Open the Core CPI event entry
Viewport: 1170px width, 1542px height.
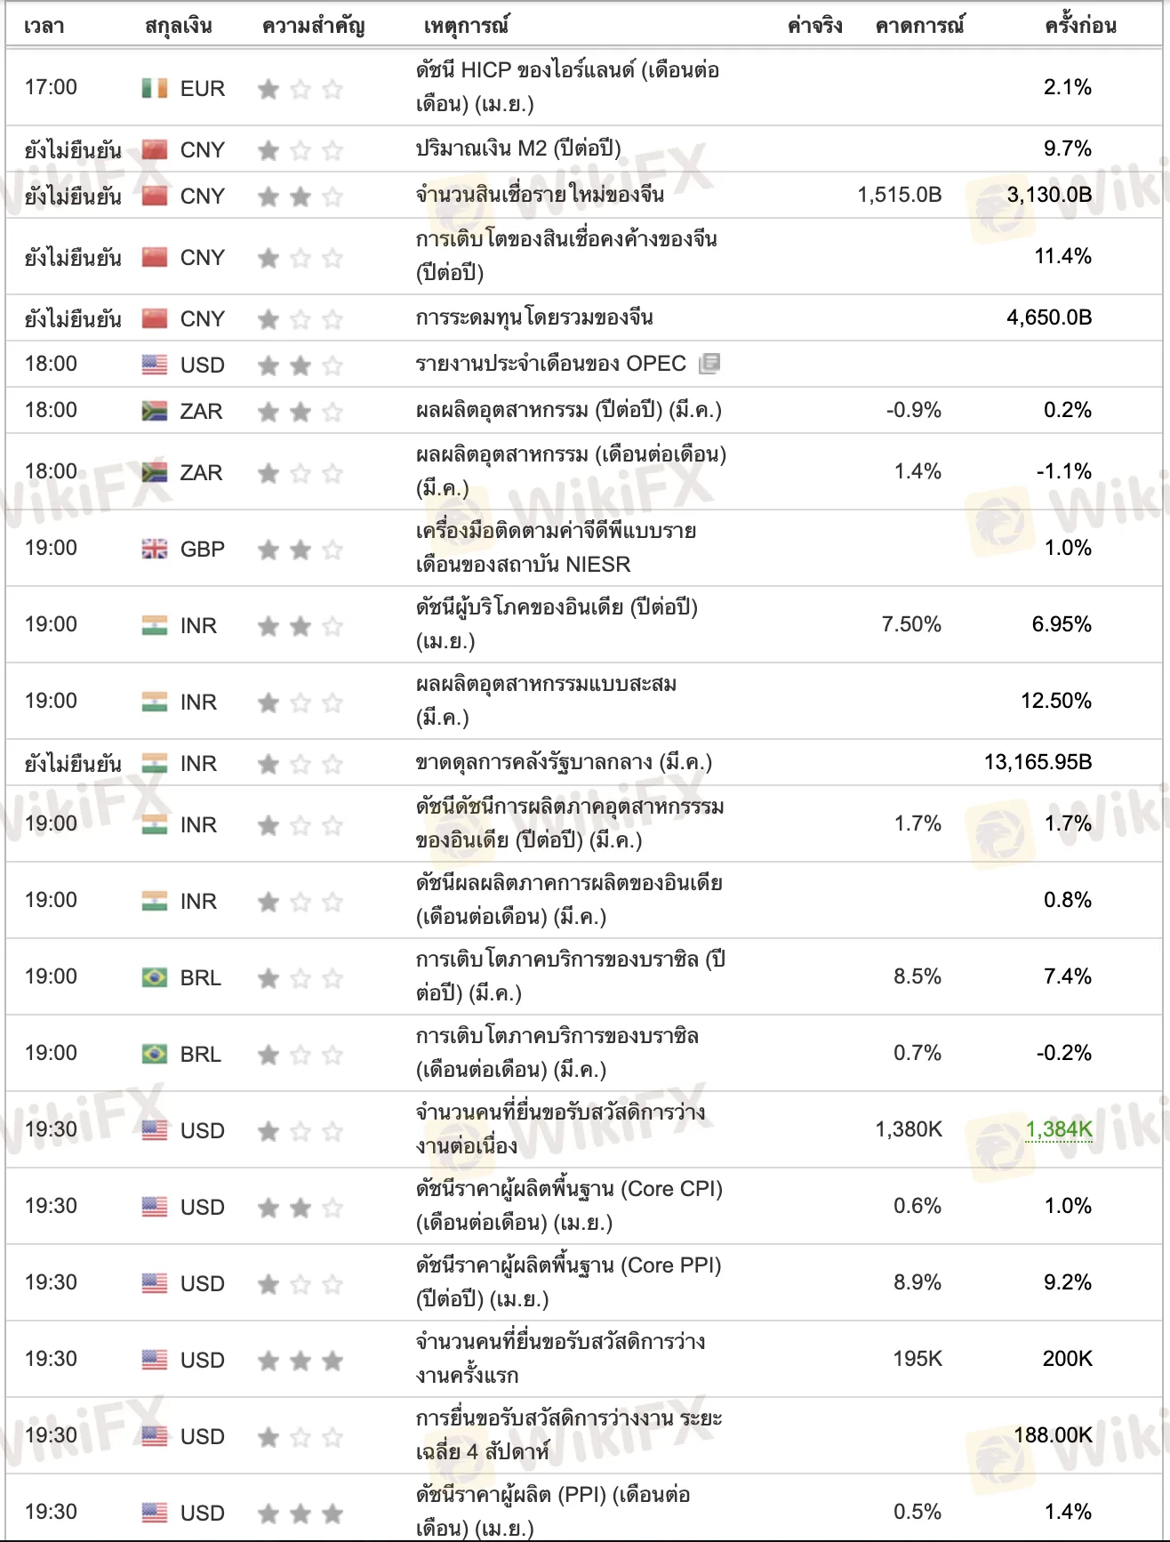(x=569, y=1206)
